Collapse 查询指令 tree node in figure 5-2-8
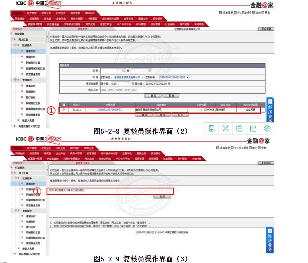This screenshot has height=263, width=308. pyautogui.click(x=15, y=80)
